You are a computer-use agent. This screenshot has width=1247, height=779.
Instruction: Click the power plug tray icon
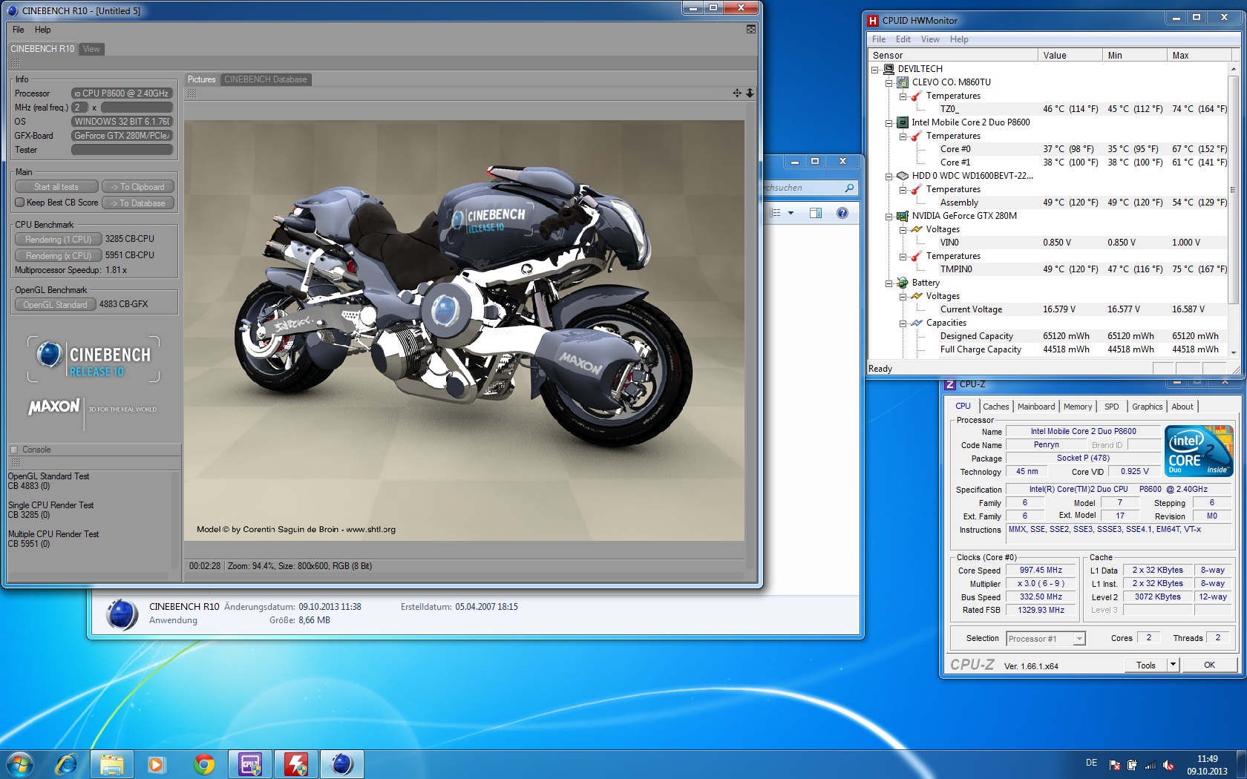pyautogui.click(x=1132, y=765)
